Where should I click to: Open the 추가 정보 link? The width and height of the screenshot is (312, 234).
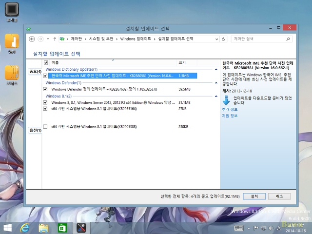[230, 109]
